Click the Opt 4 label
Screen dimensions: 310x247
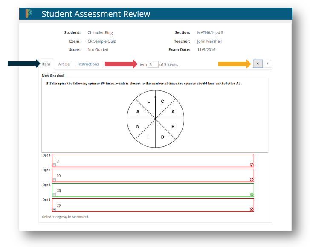(46, 200)
